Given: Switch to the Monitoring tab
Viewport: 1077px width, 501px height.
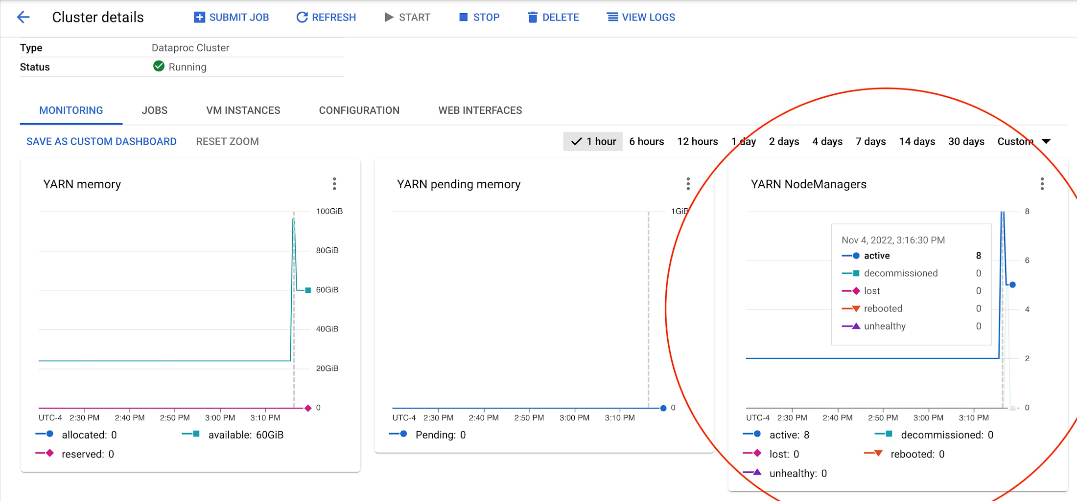Looking at the screenshot, I should [71, 110].
